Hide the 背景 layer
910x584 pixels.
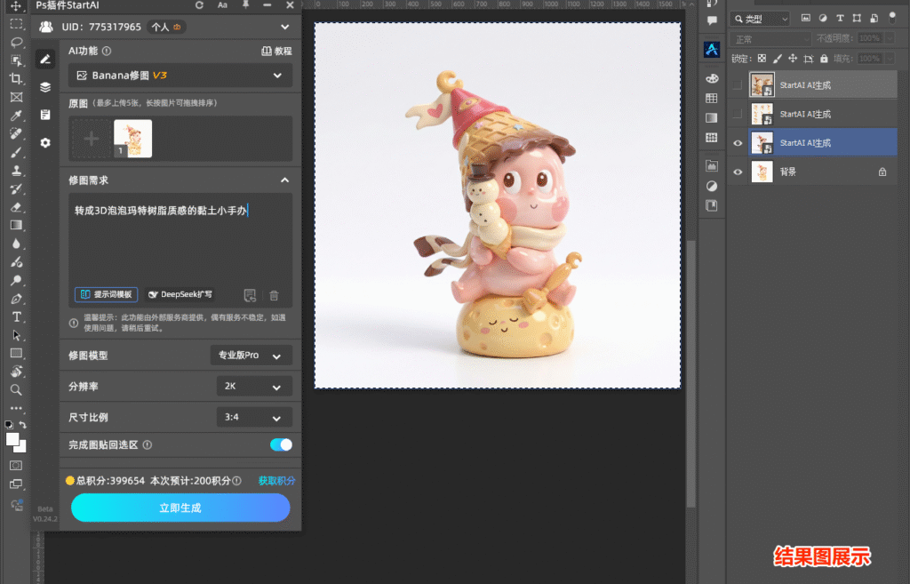pyautogui.click(x=738, y=172)
